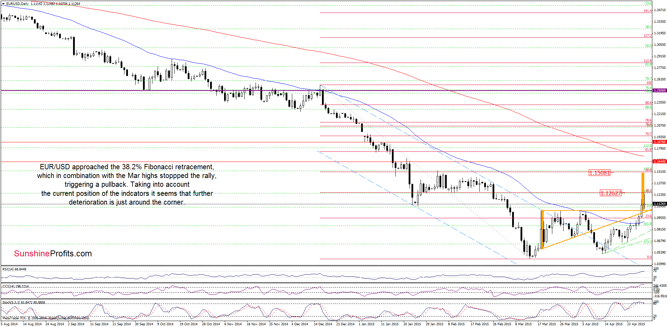
Task: Click the 9 Oct 2014 date label
Action: pyautogui.click(x=165, y=324)
